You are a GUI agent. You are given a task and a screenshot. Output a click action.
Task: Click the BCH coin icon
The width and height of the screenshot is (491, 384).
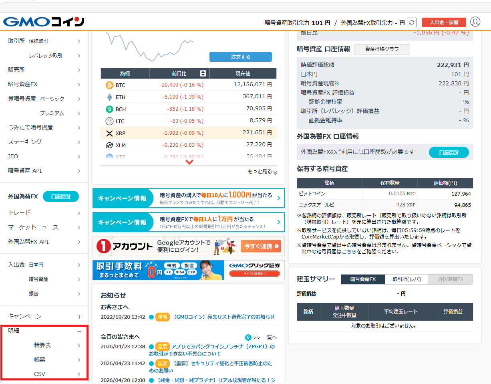point(109,109)
